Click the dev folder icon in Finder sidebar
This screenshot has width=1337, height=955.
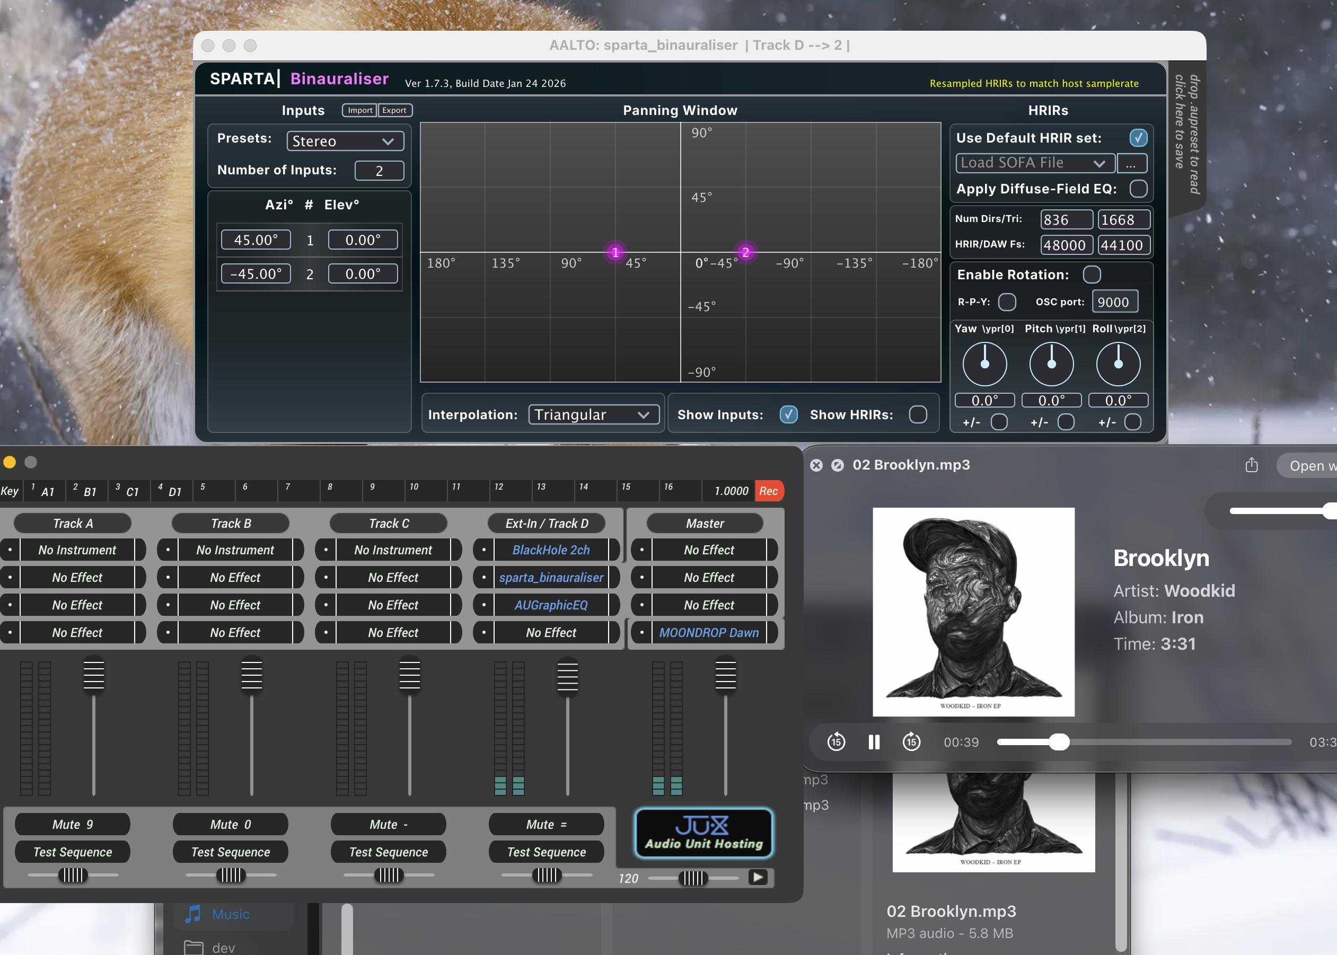click(193, 948)
